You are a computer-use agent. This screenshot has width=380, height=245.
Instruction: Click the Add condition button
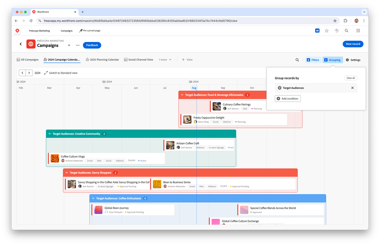288,99
